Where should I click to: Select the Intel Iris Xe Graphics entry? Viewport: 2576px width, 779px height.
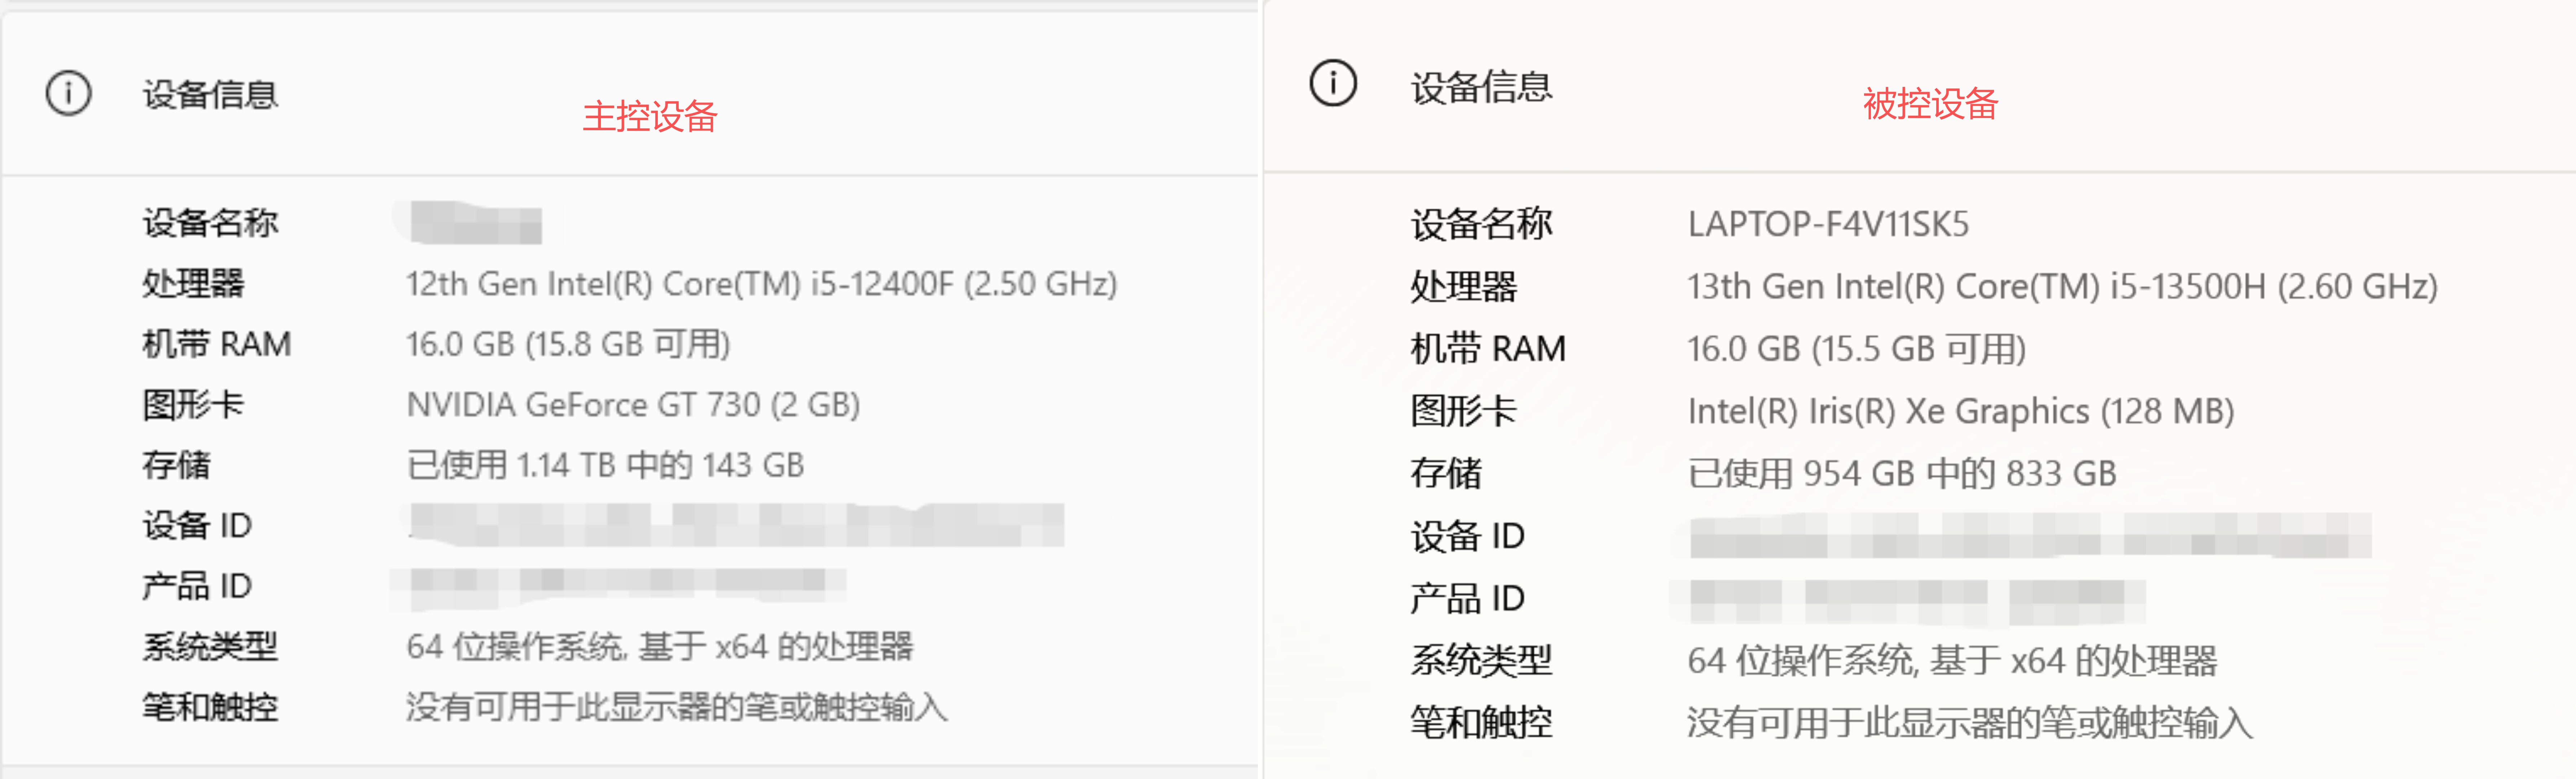[x=1960, y=411]
